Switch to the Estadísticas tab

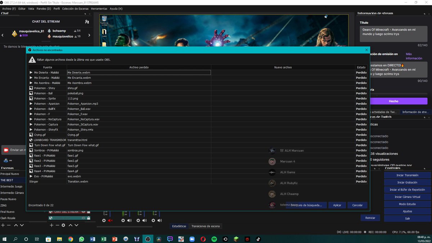click(179, 226)
